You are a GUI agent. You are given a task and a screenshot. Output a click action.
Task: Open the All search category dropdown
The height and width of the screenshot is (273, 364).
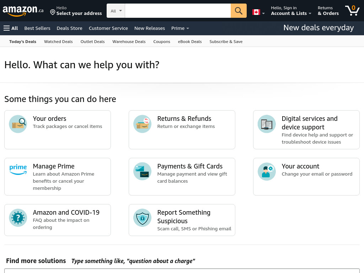pyautogui.click(x=116, y=11)
